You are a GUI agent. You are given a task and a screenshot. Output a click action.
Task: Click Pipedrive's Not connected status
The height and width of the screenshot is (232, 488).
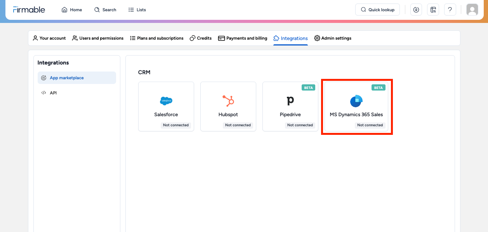click(x=300, y=125)
